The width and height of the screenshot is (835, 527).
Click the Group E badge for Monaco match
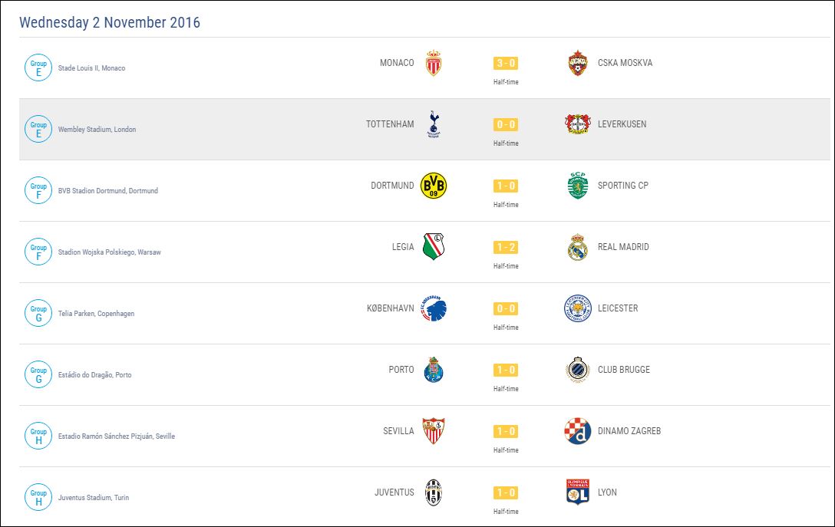tap(38, 68)
